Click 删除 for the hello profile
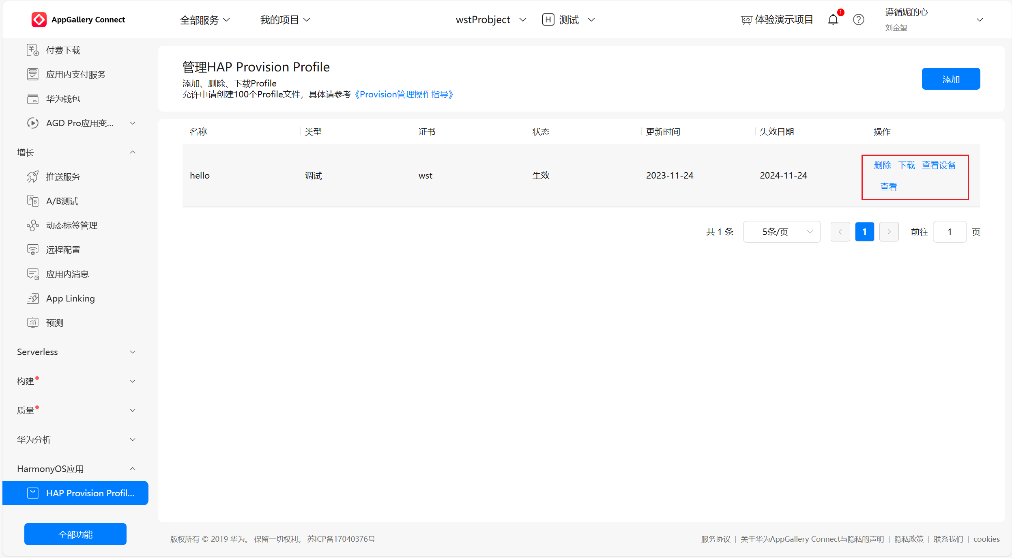 tap(882, 165)
